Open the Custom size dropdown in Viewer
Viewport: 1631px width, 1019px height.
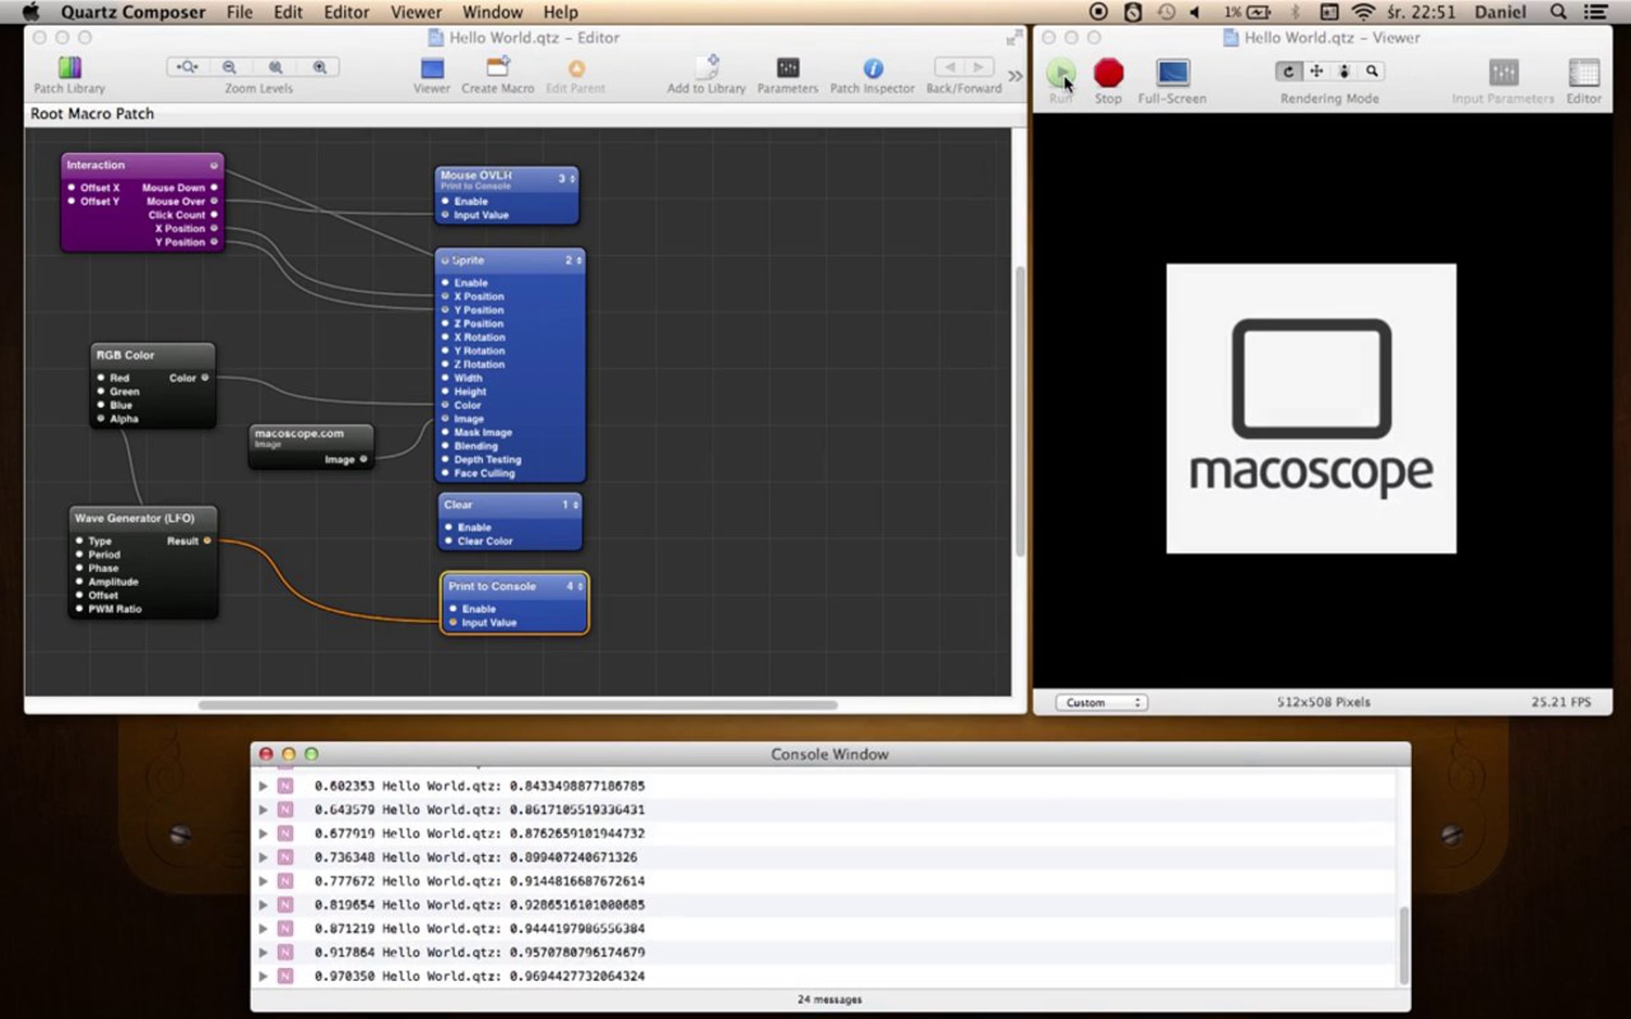coord(1101,702)
